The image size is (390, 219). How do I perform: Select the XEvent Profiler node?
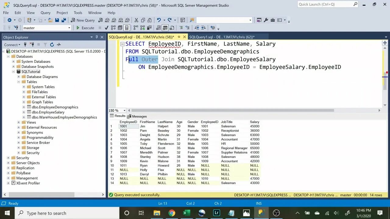[28, 183]
